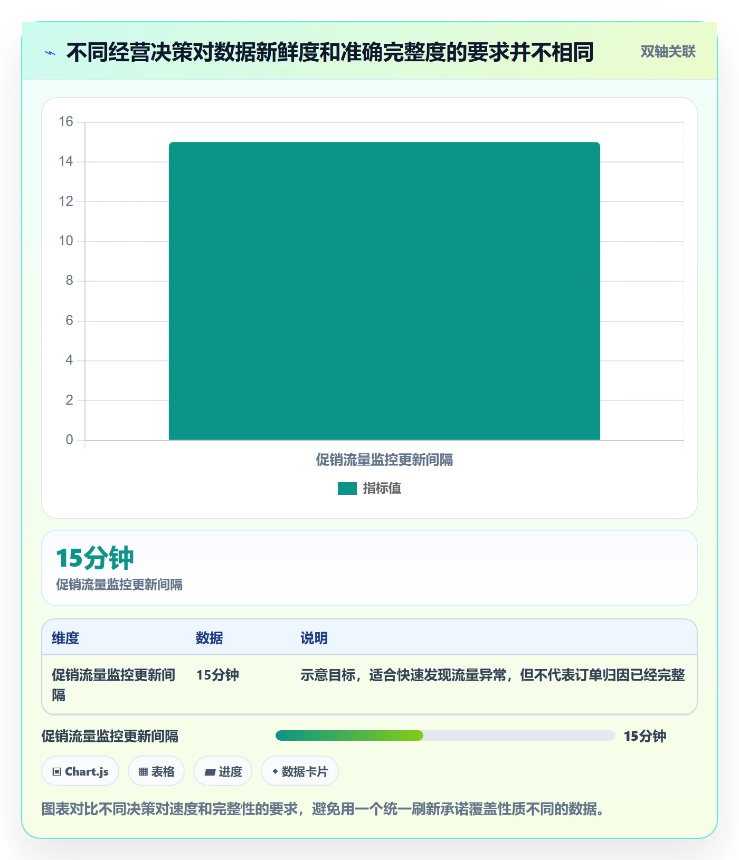The width and height of the screenshot is (739, 860).
Task: Click the progress row label 促销流量监控更新间隔
Action: click(x=110, y=736)
